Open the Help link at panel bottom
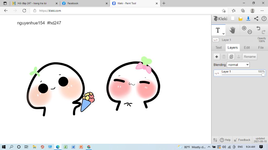 225,140
